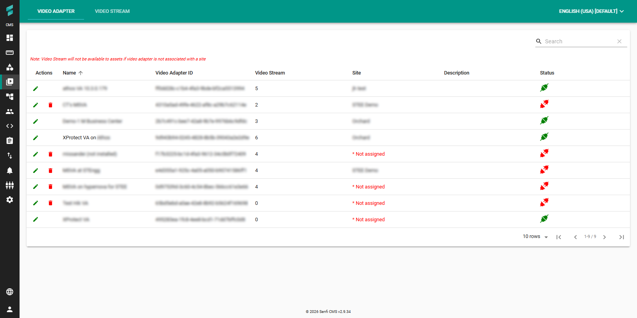Open the user profile icon
Image resolution: width=637 pixels, height=318 pixels.
click(10, 309)
